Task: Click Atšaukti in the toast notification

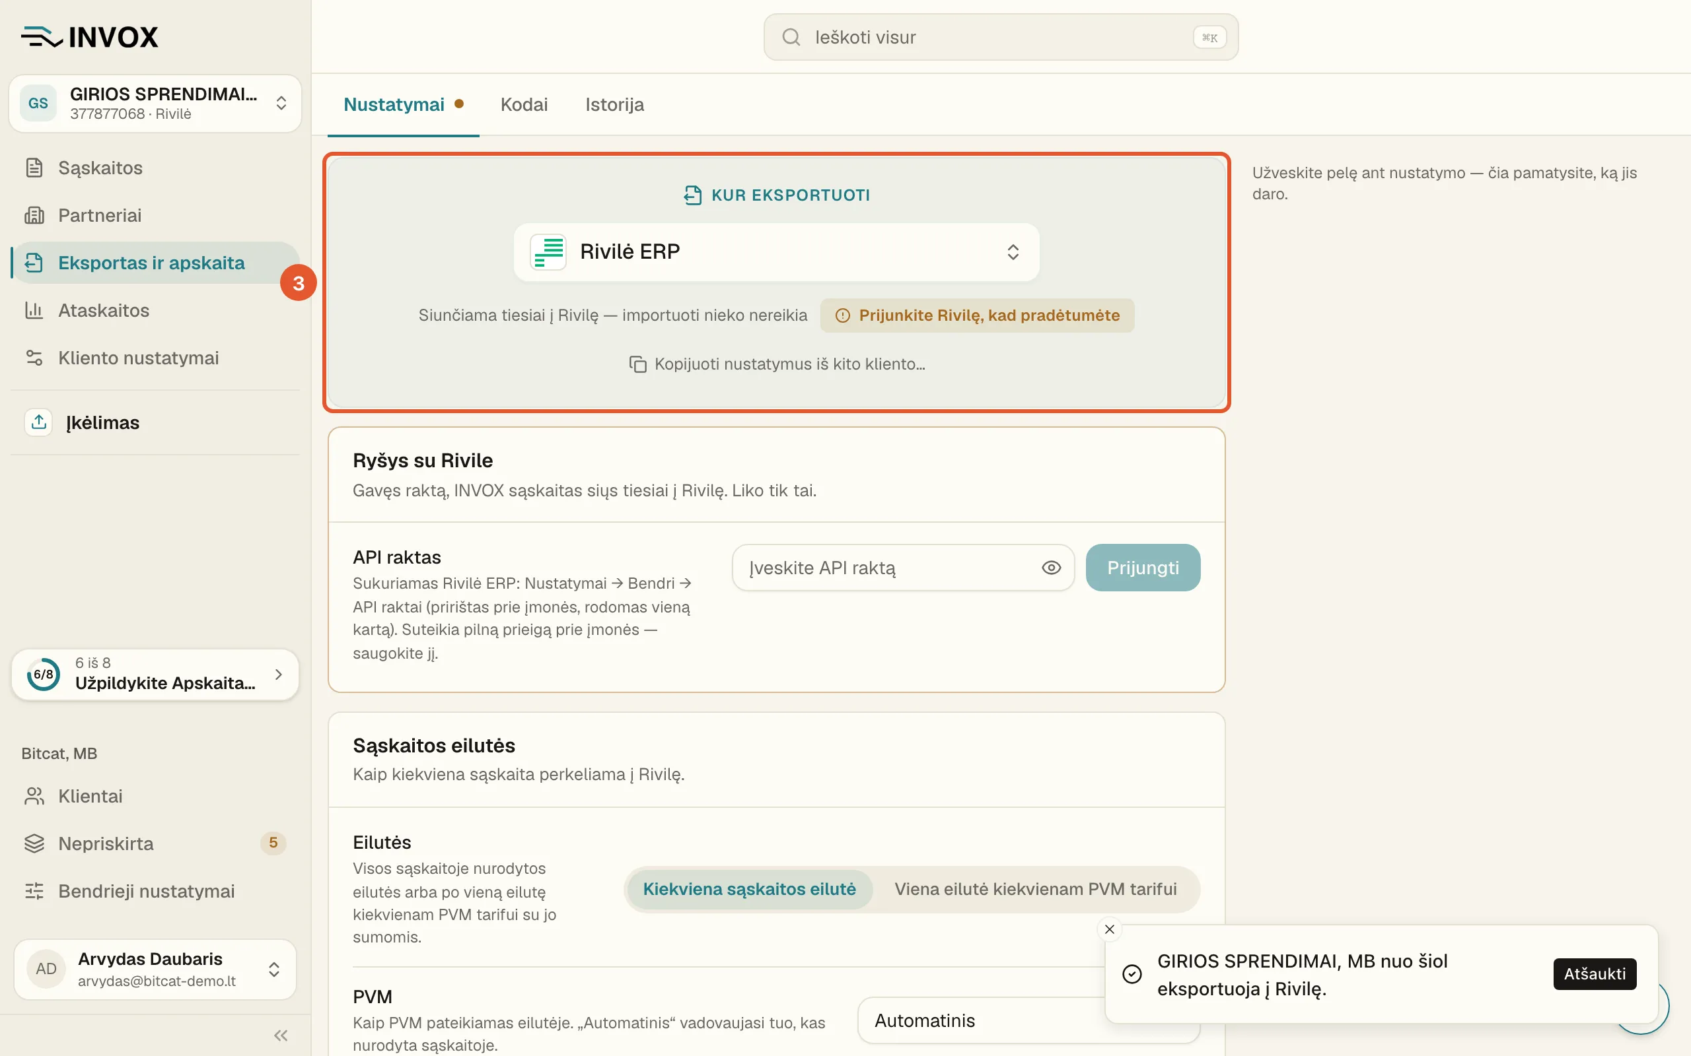Action: point(1595,973)
